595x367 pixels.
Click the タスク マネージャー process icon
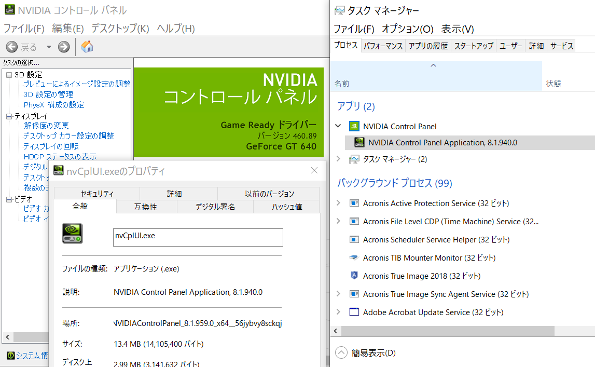[x=354, y=159]
